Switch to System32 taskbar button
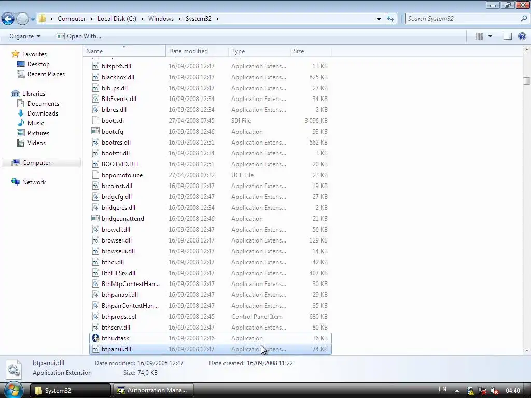Image resolution: width=531 pixels, height=398 pixels. click(x=71, y=390)
